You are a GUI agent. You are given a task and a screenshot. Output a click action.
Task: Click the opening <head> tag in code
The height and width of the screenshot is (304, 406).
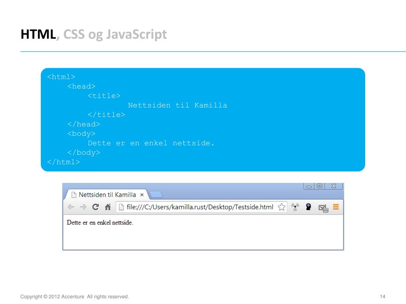pos(81,86)
